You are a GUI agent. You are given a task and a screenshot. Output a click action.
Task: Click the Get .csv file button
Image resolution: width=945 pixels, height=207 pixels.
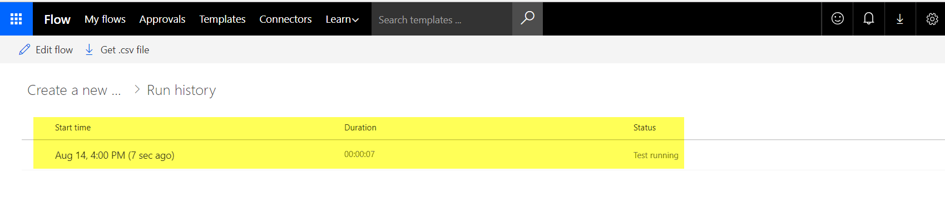pyautogui.click(x=117, y=49)
